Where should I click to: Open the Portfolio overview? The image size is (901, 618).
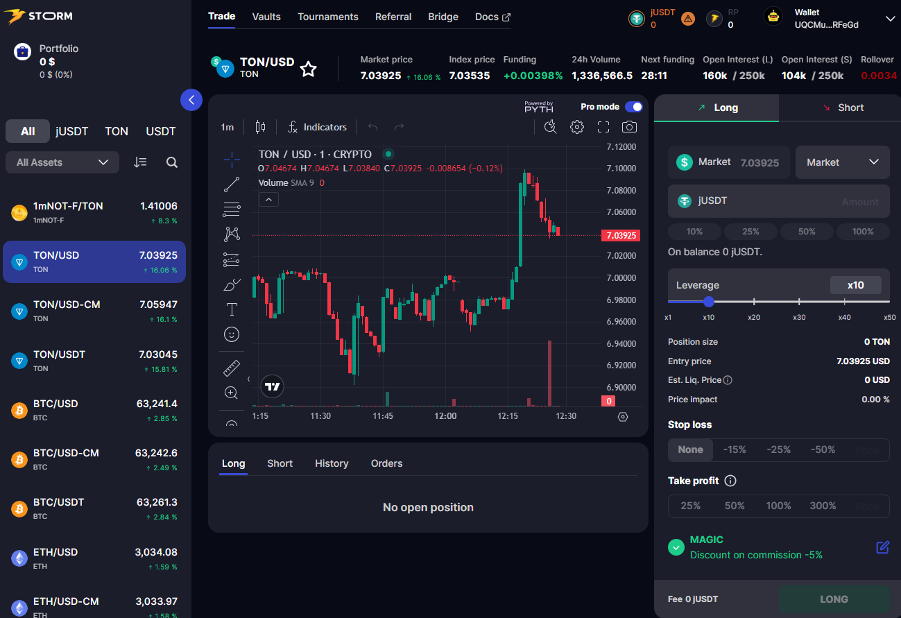point(46,60)
